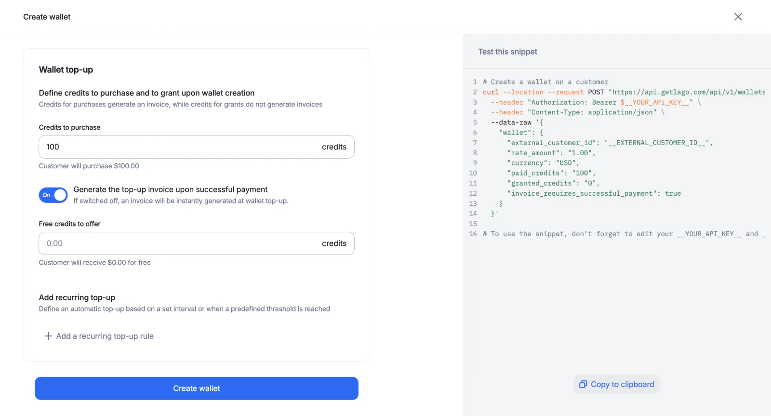Click 'Customer will purchase $100.00' helper text
Screen dimensions: 771x416
[x=89, y=166]
